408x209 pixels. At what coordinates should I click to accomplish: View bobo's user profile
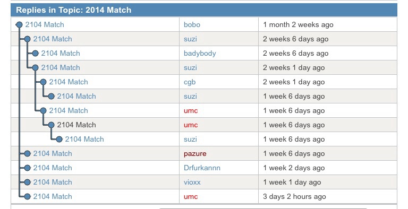click(x=192, y=25)
